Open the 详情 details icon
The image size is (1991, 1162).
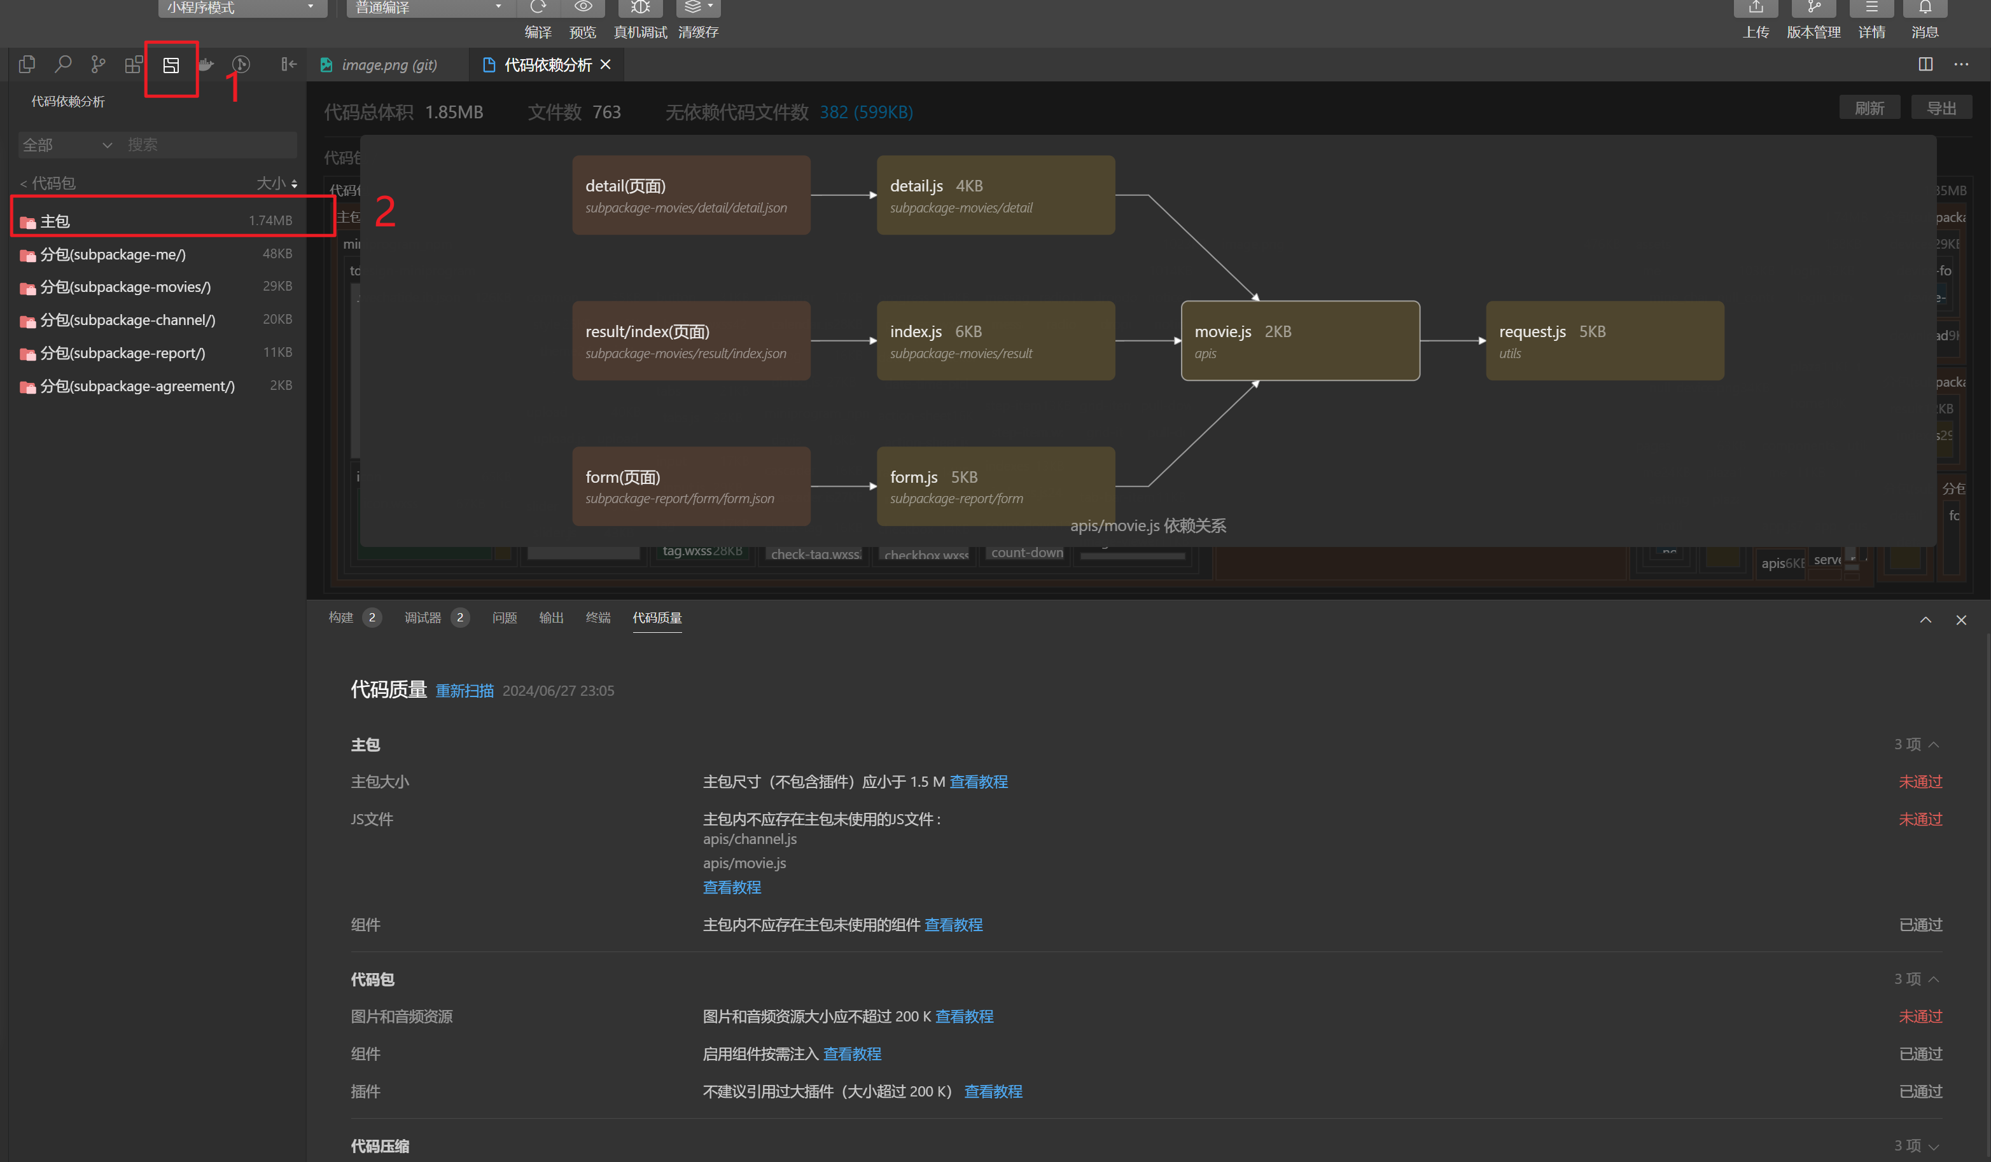[1872, 8]
